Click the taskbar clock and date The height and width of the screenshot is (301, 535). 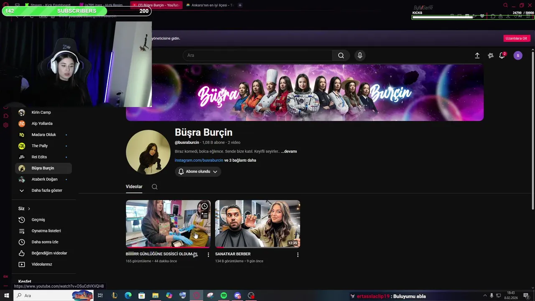point(511,296)
